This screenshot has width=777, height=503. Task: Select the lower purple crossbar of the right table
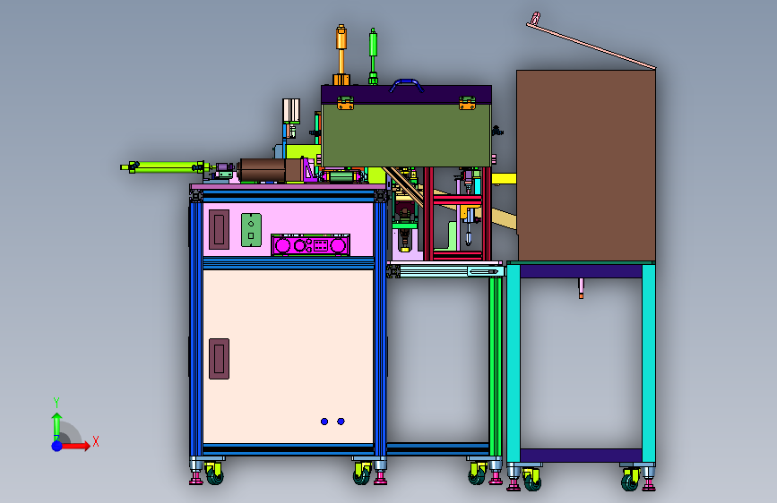[582, 456]
